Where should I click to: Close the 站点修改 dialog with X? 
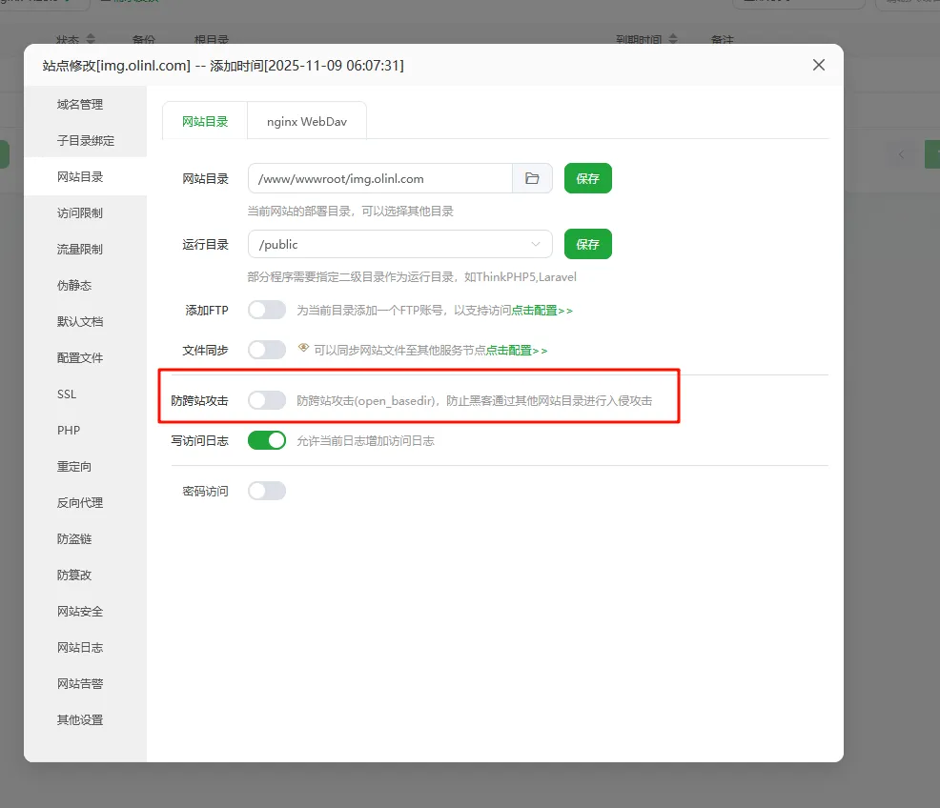tap(818, 65)
